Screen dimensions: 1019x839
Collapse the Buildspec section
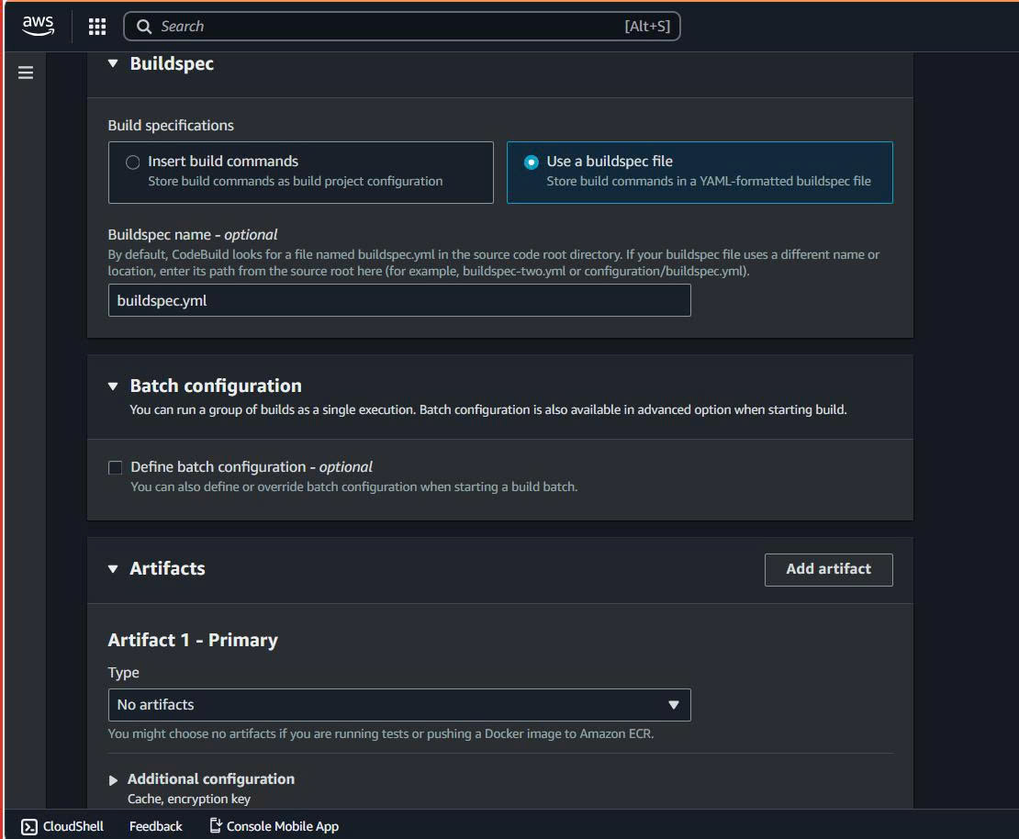click(x=112, y=63)
